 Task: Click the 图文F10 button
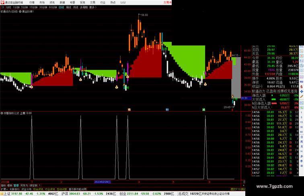pos(236,189)
